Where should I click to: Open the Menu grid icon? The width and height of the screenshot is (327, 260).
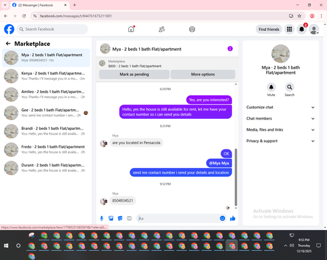(x=289, y=29)
